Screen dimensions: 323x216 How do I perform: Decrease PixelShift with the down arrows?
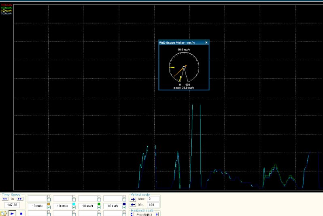click(x=132, y=214)
